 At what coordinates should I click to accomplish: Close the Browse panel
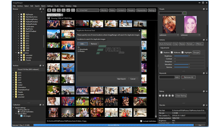point(43,9)
